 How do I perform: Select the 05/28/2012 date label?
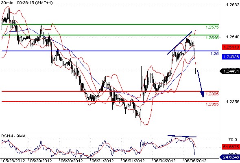(x=14, y=161)
